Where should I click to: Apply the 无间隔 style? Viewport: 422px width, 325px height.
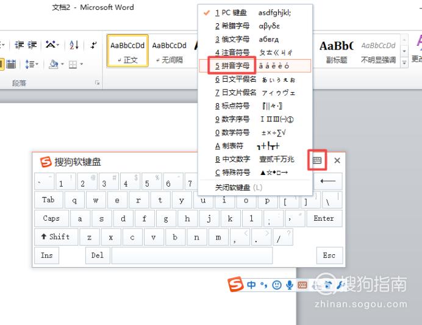[x=170, y=51]
